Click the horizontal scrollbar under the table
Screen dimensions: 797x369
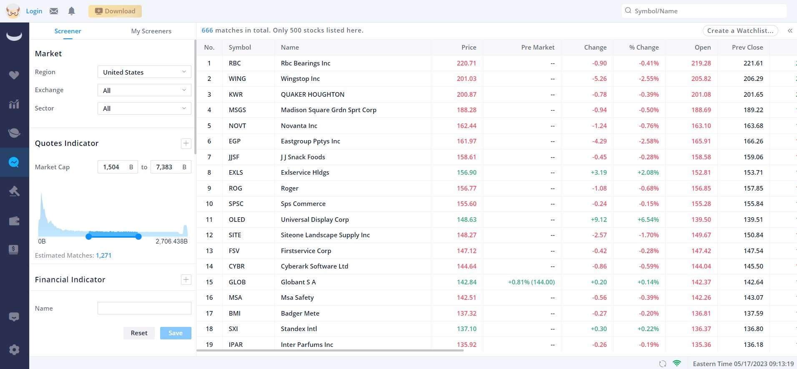tap(330, 350)
